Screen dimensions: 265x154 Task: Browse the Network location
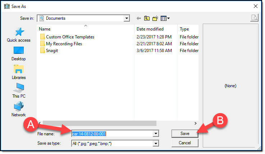pos(19,109)
